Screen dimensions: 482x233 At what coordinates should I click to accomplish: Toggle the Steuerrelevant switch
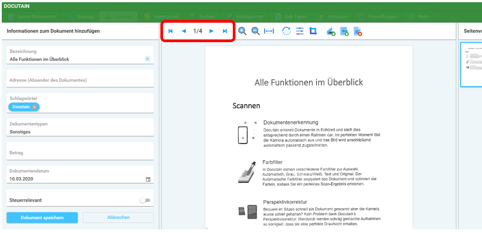pyautogui.click(x=145, y=200)
